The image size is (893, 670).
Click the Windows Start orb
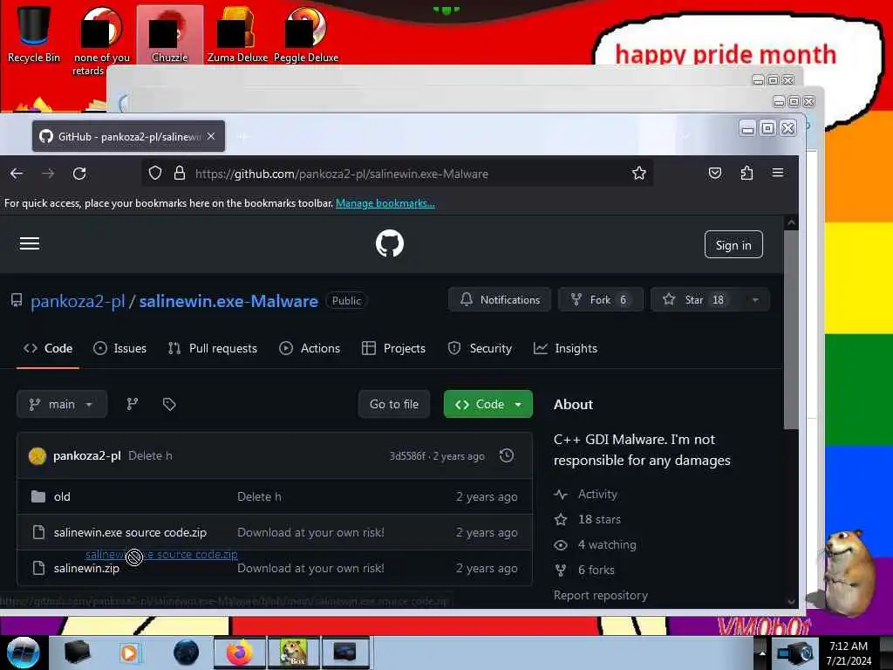[x=23, y=653]
